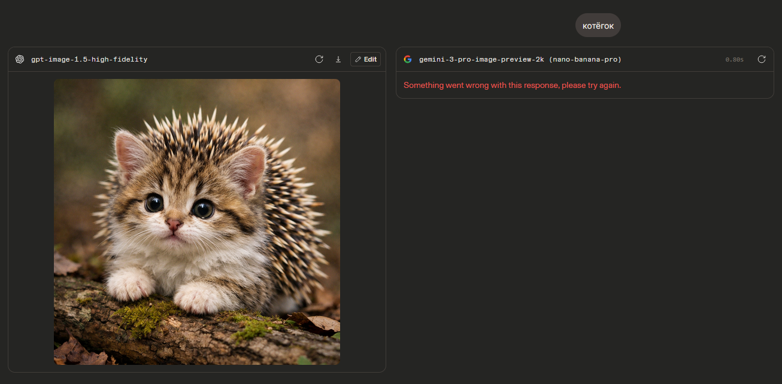Click the 0.80s response time label
Image resolution: width=782 pixels, height=384 pixels.
(x=734, y=60)
